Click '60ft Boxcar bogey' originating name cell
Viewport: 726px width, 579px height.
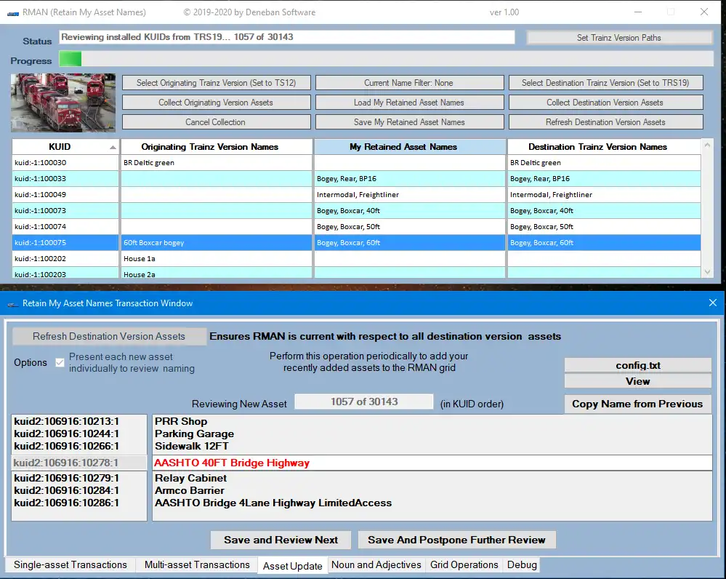(217, 242)
